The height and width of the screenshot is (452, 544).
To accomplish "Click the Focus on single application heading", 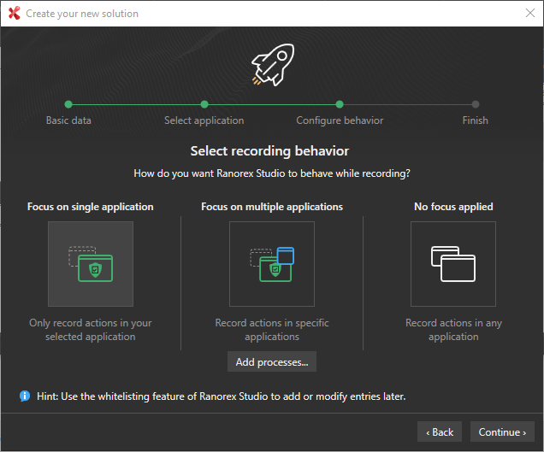I will click(x=90, y=207).
